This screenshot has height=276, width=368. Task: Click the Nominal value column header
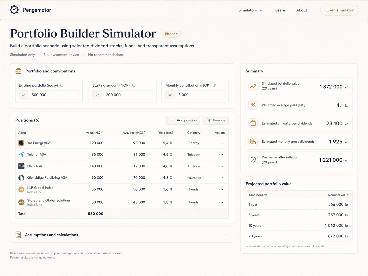click(338, 195)
